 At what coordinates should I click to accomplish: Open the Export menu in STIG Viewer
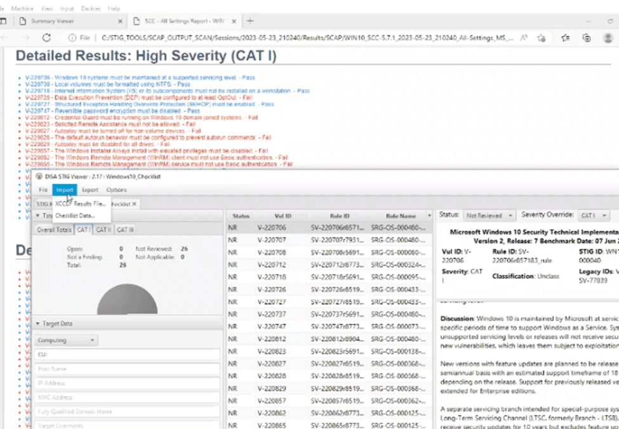90,189
